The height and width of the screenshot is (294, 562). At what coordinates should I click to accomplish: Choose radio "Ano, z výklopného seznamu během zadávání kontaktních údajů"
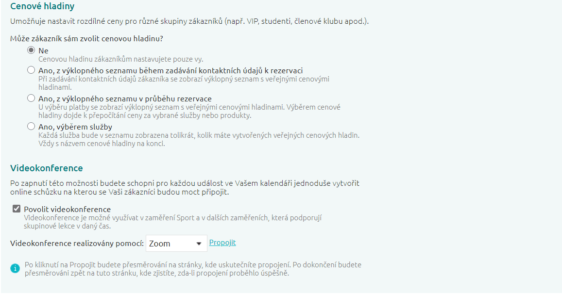coord(31,70)
